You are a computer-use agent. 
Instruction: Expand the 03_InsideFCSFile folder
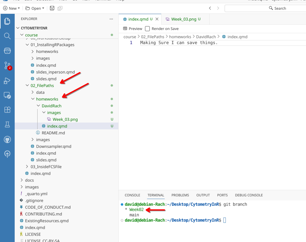(46, 167)
